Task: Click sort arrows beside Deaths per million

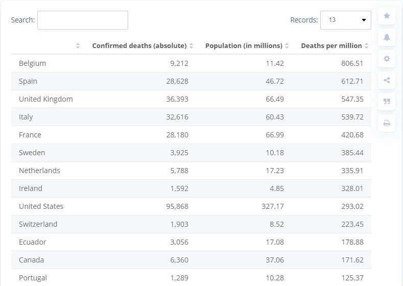Action: (x=367, y=46)
